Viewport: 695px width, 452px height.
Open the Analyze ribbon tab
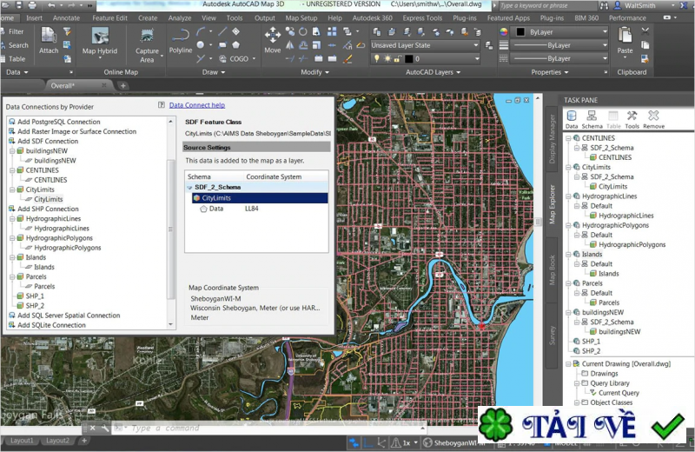tap(180, 17)
